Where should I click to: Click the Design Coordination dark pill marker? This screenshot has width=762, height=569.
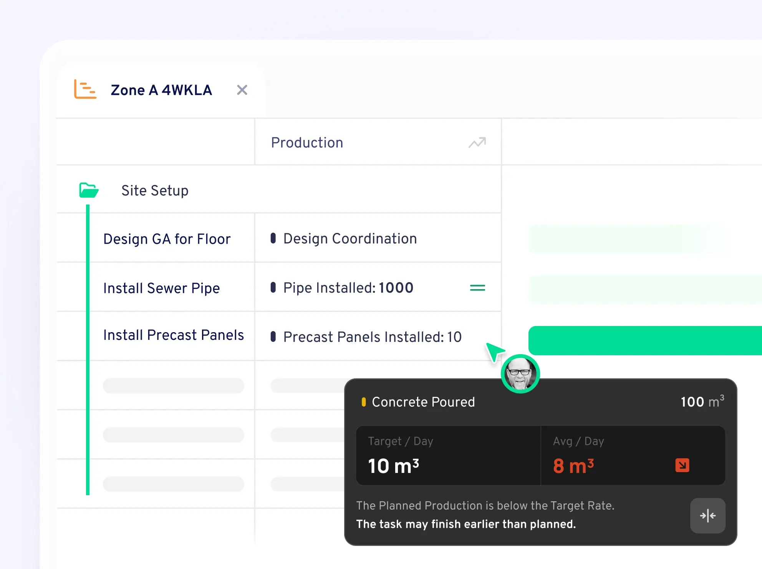[x=273, y=238]
